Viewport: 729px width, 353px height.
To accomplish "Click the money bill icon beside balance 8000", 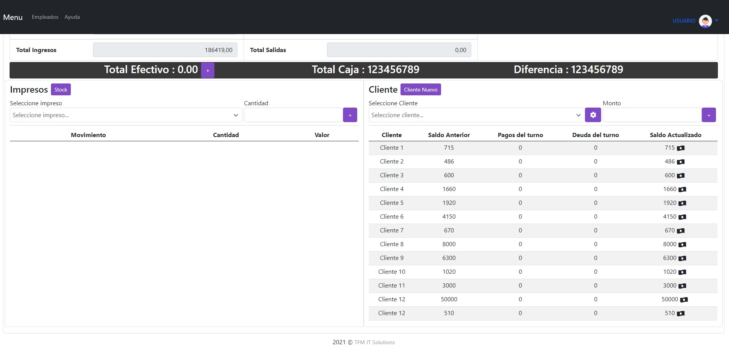I will point(682,245).
